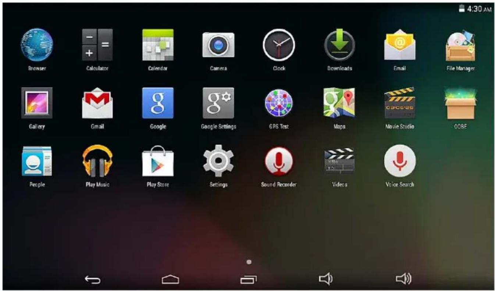The image size is (495, 291).
Task: Open the People contacts app
Action: 36,161
